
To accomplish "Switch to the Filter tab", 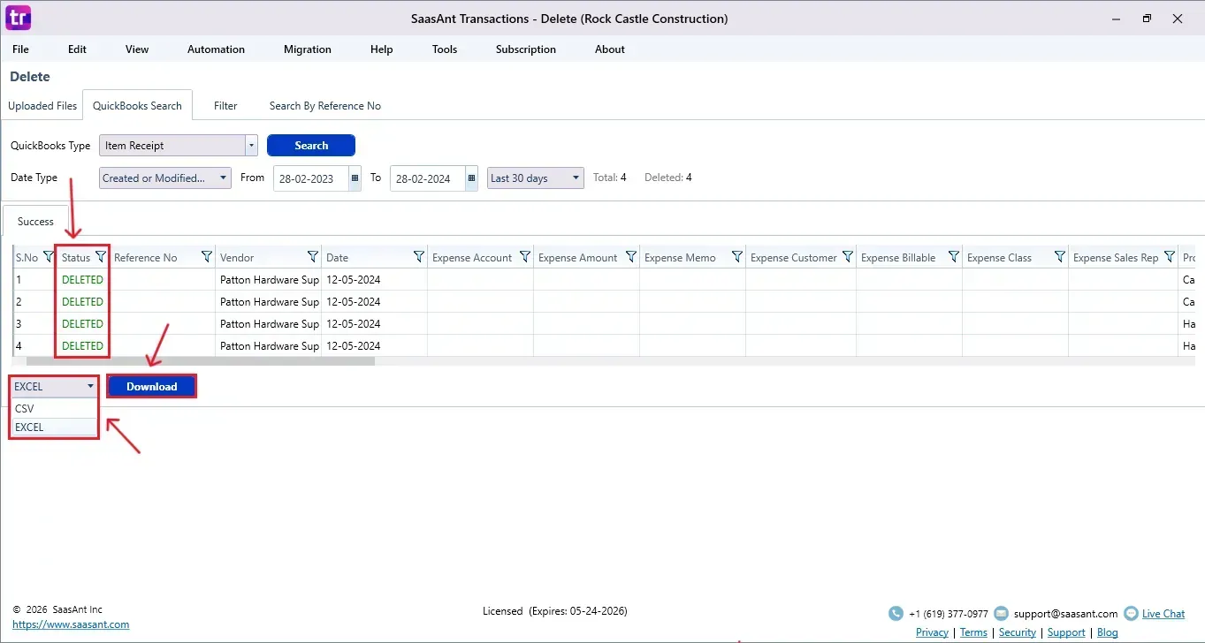I will [x=225, y=106].
